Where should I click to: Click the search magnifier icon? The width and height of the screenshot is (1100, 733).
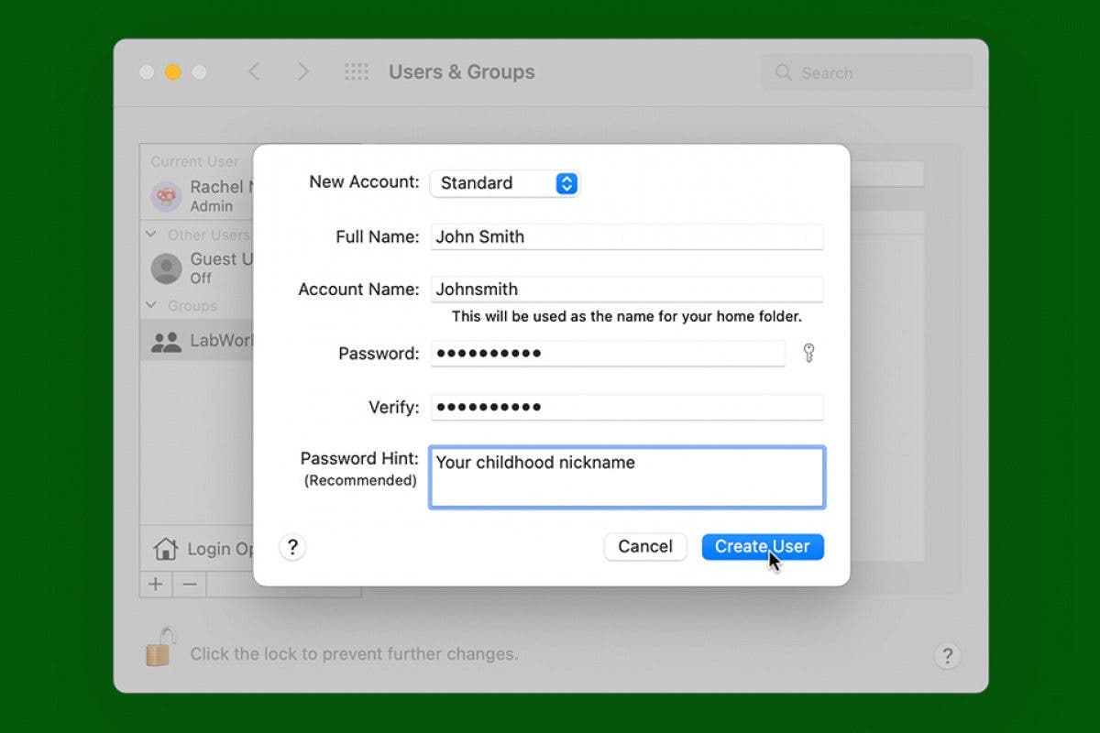(x=782, y=71)
